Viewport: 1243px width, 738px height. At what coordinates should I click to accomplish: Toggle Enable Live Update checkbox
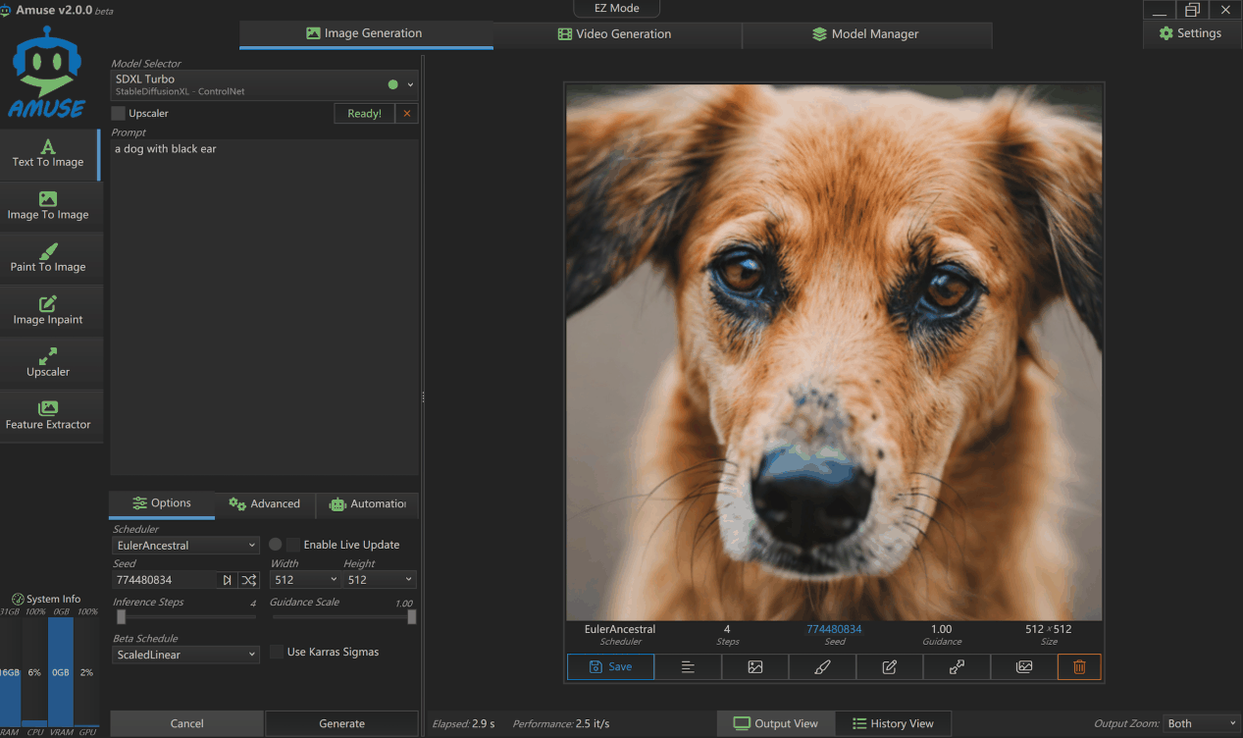293,545
